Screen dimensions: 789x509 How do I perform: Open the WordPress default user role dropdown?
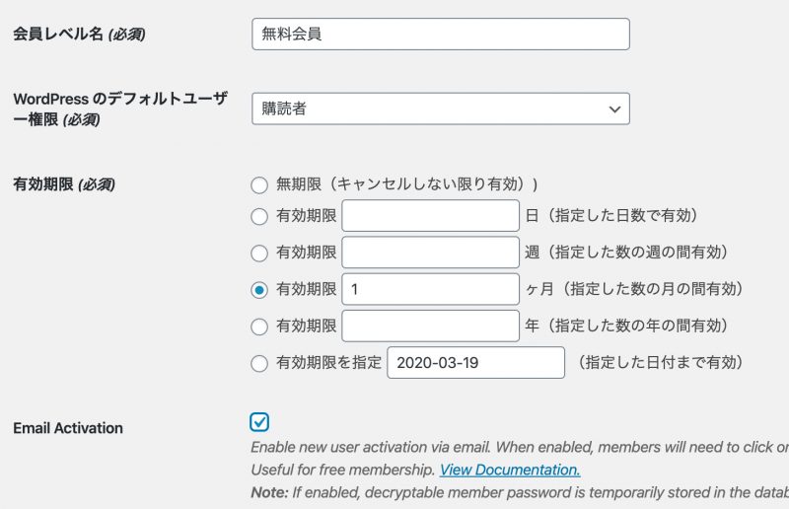pyautogui.click(x=440, y=109)
